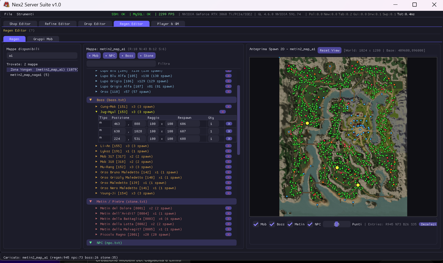The height and width of the screenshot is (263, 443).
Task: Switch to the Drop Editor tab
Action: 95,24
